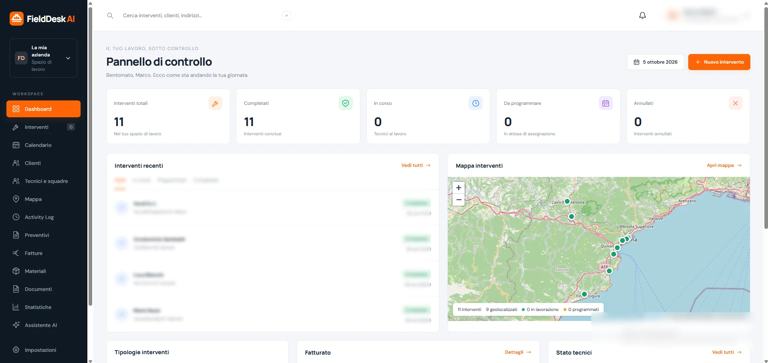768x363 pixels.
Task: Click the notification bell icon
Action: [x=642, y=16]
